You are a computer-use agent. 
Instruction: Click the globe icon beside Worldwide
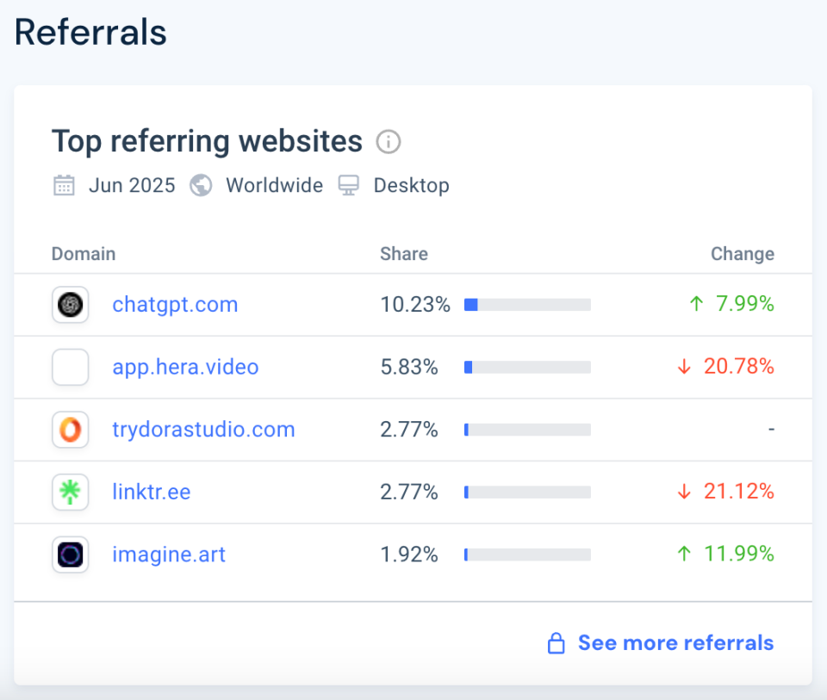201,185
